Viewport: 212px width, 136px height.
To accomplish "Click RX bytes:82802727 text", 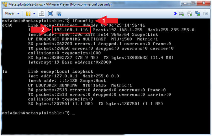I will (x=50, y=58).
